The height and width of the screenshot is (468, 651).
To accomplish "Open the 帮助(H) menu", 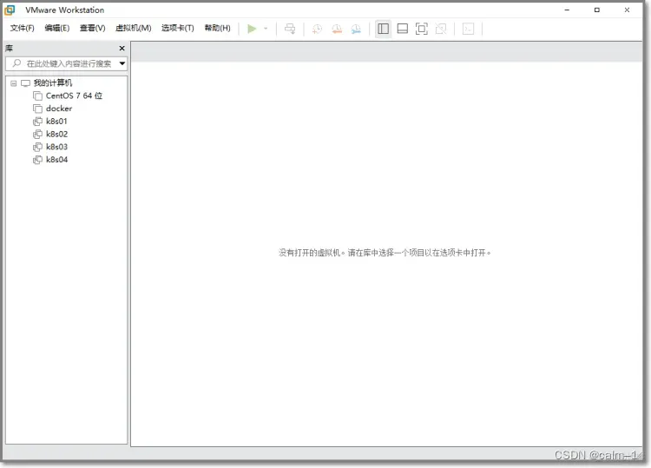I will [x=217, y=28].
